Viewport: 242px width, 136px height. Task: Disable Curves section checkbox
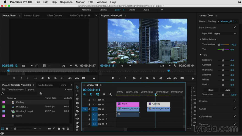click(x=235, y=109)
